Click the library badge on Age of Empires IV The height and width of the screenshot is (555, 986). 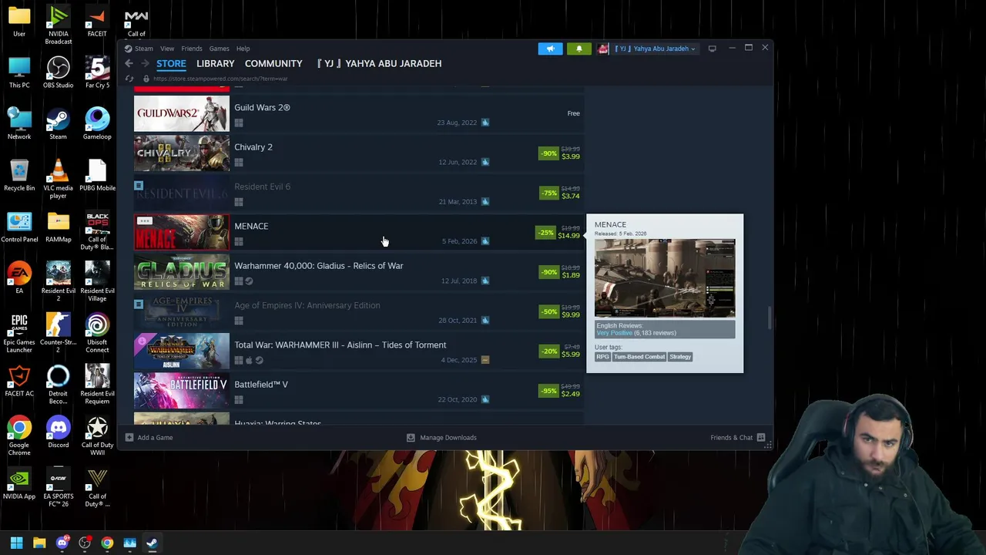click(x=139, y=304)
